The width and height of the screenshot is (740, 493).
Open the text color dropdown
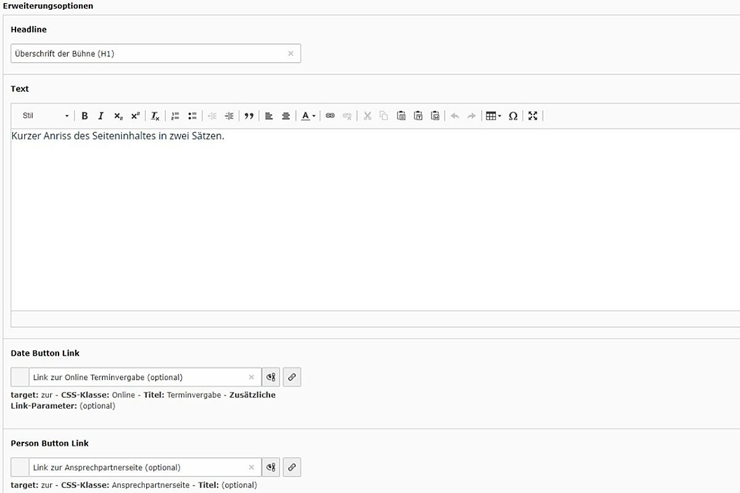(x=308, y=116)
